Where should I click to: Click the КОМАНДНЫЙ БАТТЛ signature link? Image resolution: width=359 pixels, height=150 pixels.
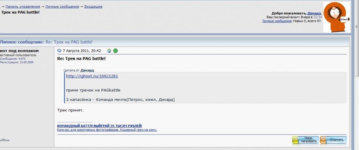coord(99,126)
